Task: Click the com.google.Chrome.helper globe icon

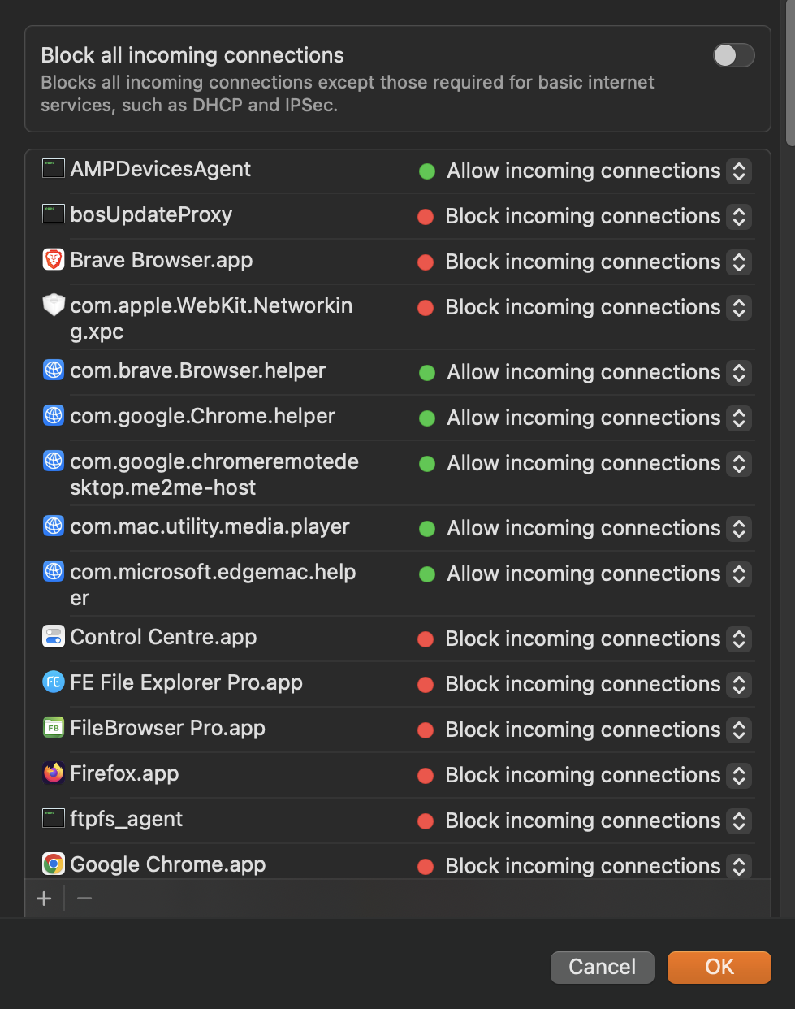Action: 54,416
